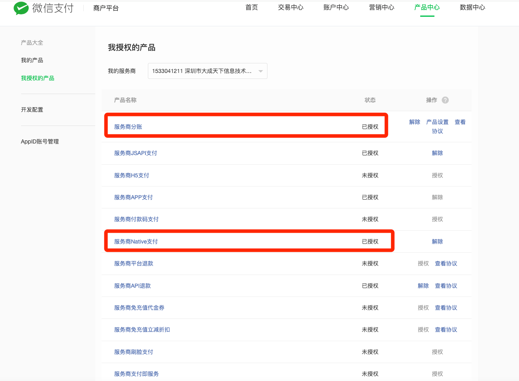
Task: Click 授权 for 服务商刷脸支付
Action: (x=437, y=352)
